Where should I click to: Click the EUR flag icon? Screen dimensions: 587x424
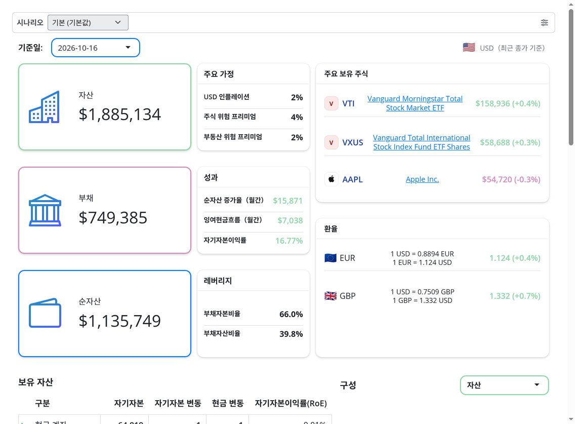click(330, 258)
